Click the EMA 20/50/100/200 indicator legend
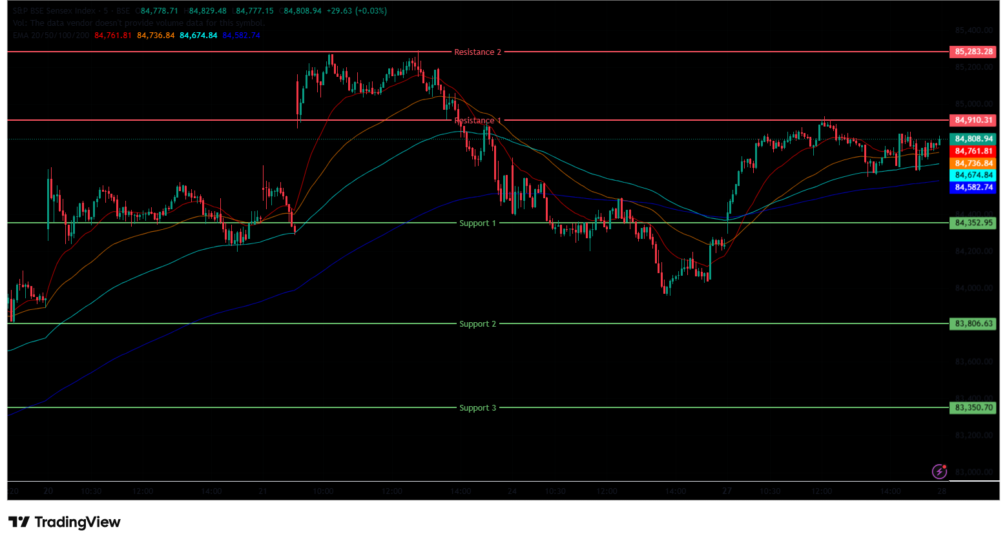 [x=51, y=36]
